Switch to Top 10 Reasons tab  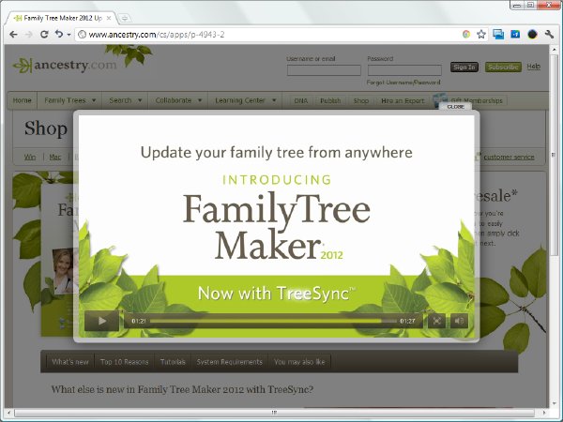click(x=124, y=362)
